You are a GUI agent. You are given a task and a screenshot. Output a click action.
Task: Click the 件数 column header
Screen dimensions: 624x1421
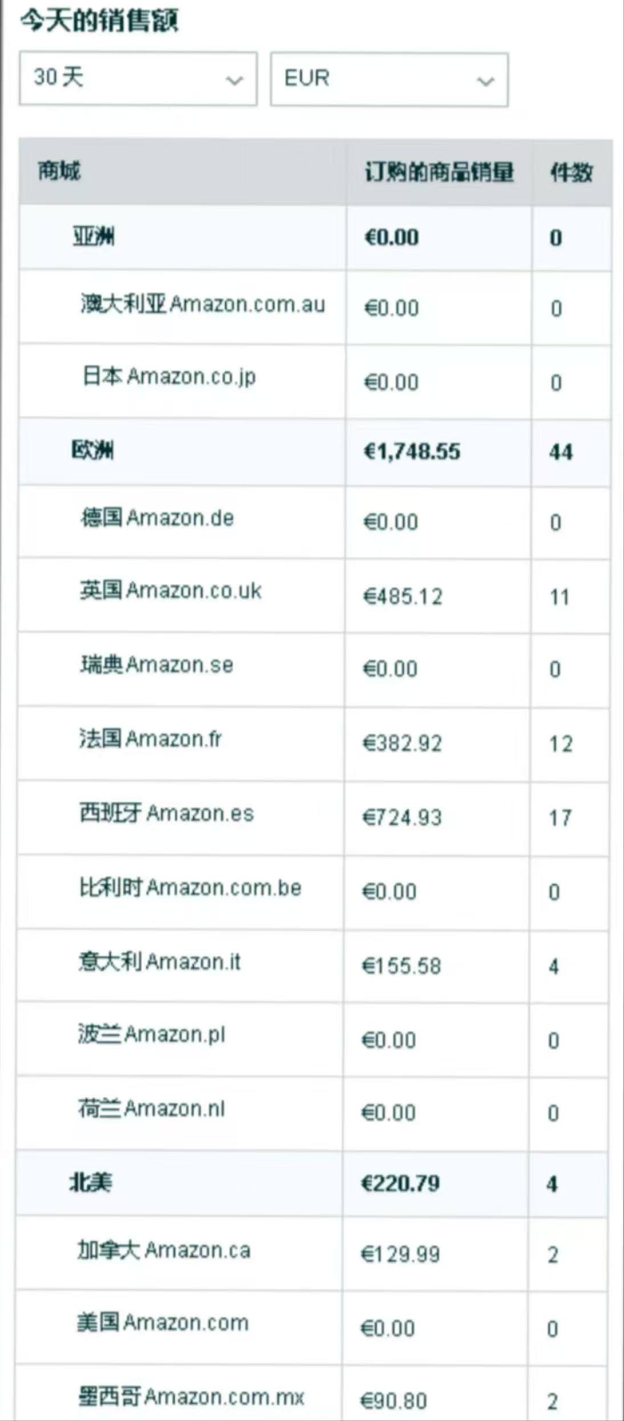point(571,172)
